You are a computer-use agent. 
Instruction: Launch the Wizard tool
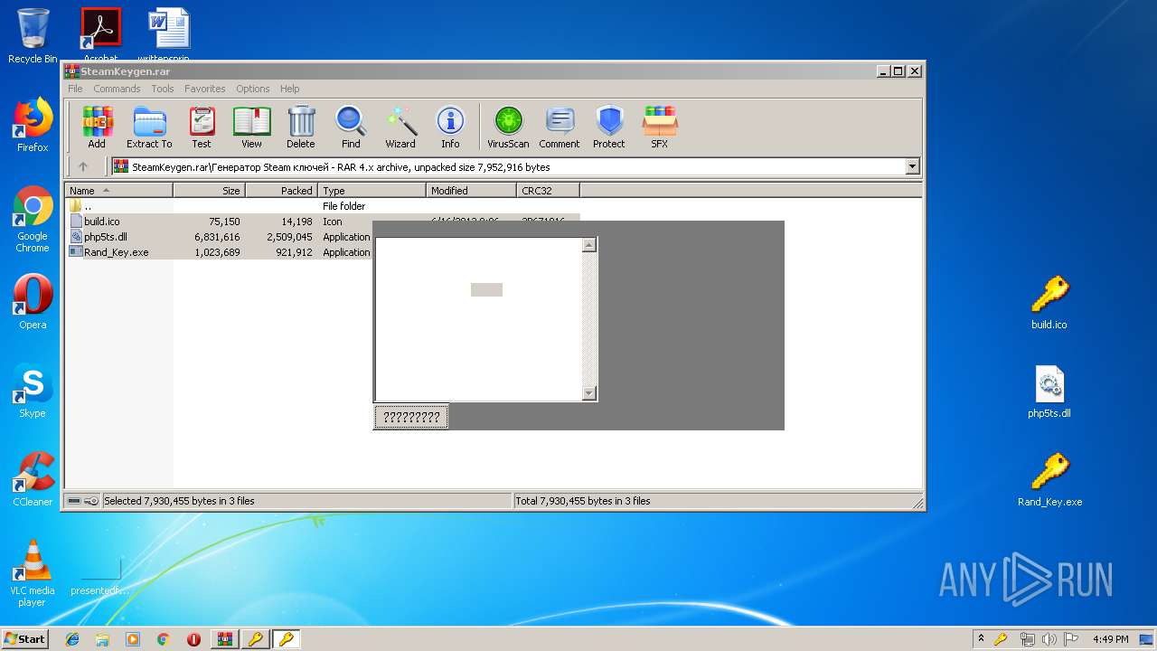tap(400, 127)
